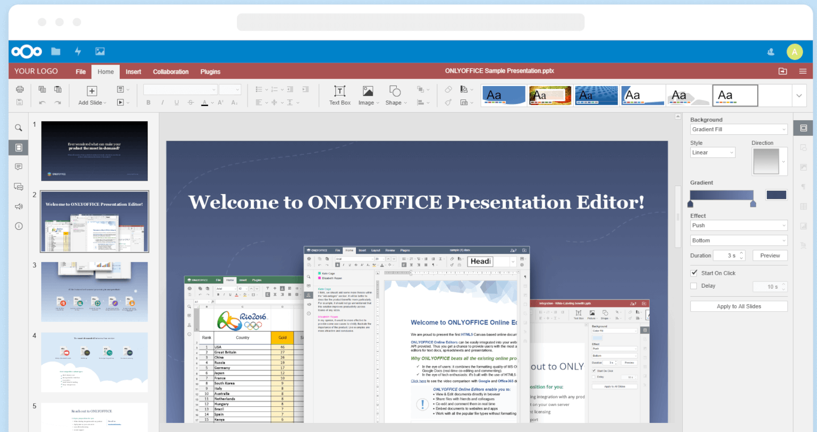Click the Add Slide plus icon

pos(92,91)
